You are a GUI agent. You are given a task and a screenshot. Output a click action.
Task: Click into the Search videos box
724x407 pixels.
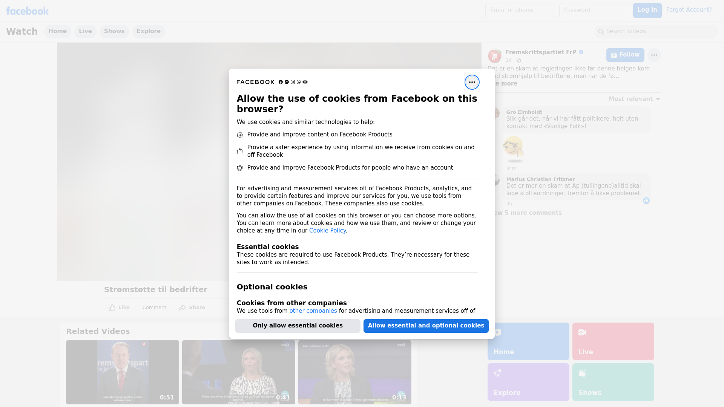point(656,32)
